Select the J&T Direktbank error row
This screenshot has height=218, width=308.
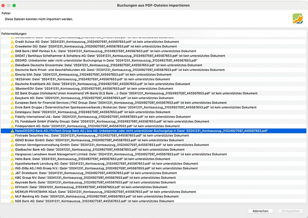point(154,173)
